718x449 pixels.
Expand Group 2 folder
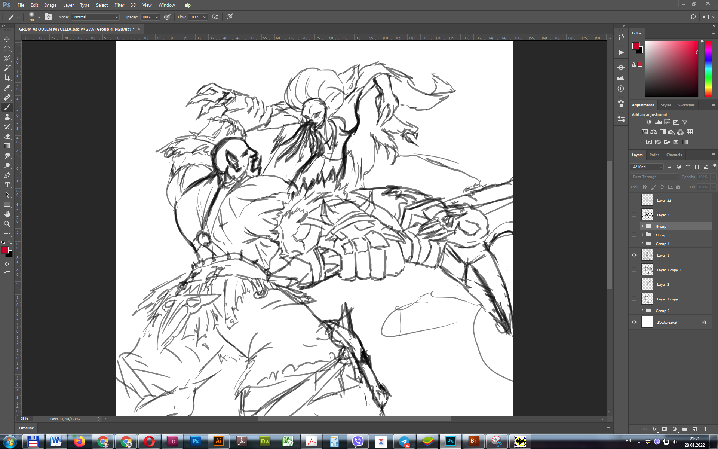click(x=642, y=311)
